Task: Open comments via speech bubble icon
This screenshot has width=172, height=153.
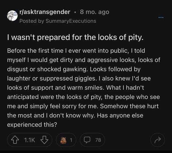Action: click(88, 140)
